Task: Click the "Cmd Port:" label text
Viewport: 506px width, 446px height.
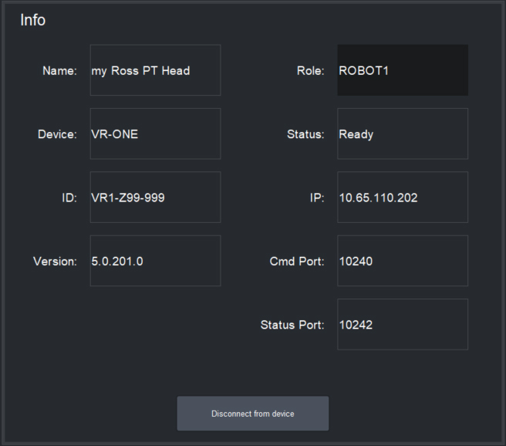Action: tap(297, 262)
